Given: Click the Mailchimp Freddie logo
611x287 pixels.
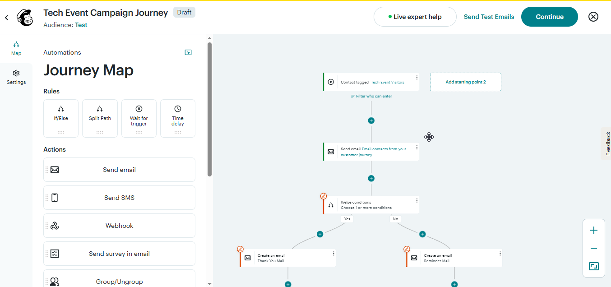Looking at the screenshot, I should (x=24, y=18).
